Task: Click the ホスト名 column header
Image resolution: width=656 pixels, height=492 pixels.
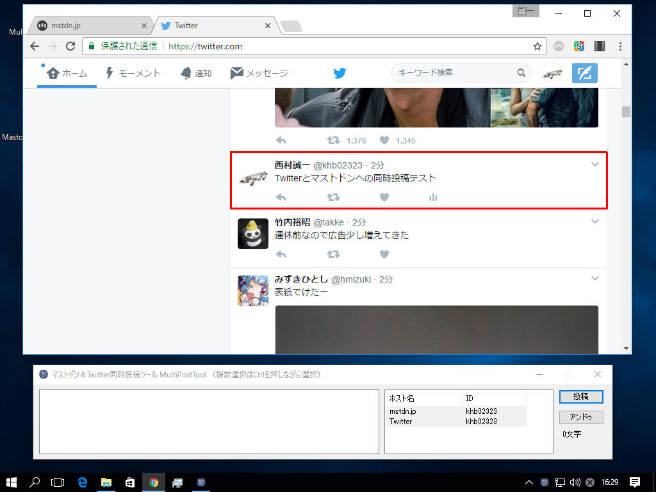Action: click(x=424, y=398)
